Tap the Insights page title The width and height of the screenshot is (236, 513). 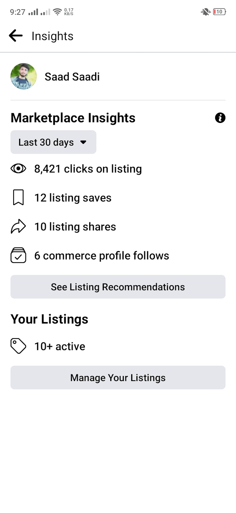[52, 36]
